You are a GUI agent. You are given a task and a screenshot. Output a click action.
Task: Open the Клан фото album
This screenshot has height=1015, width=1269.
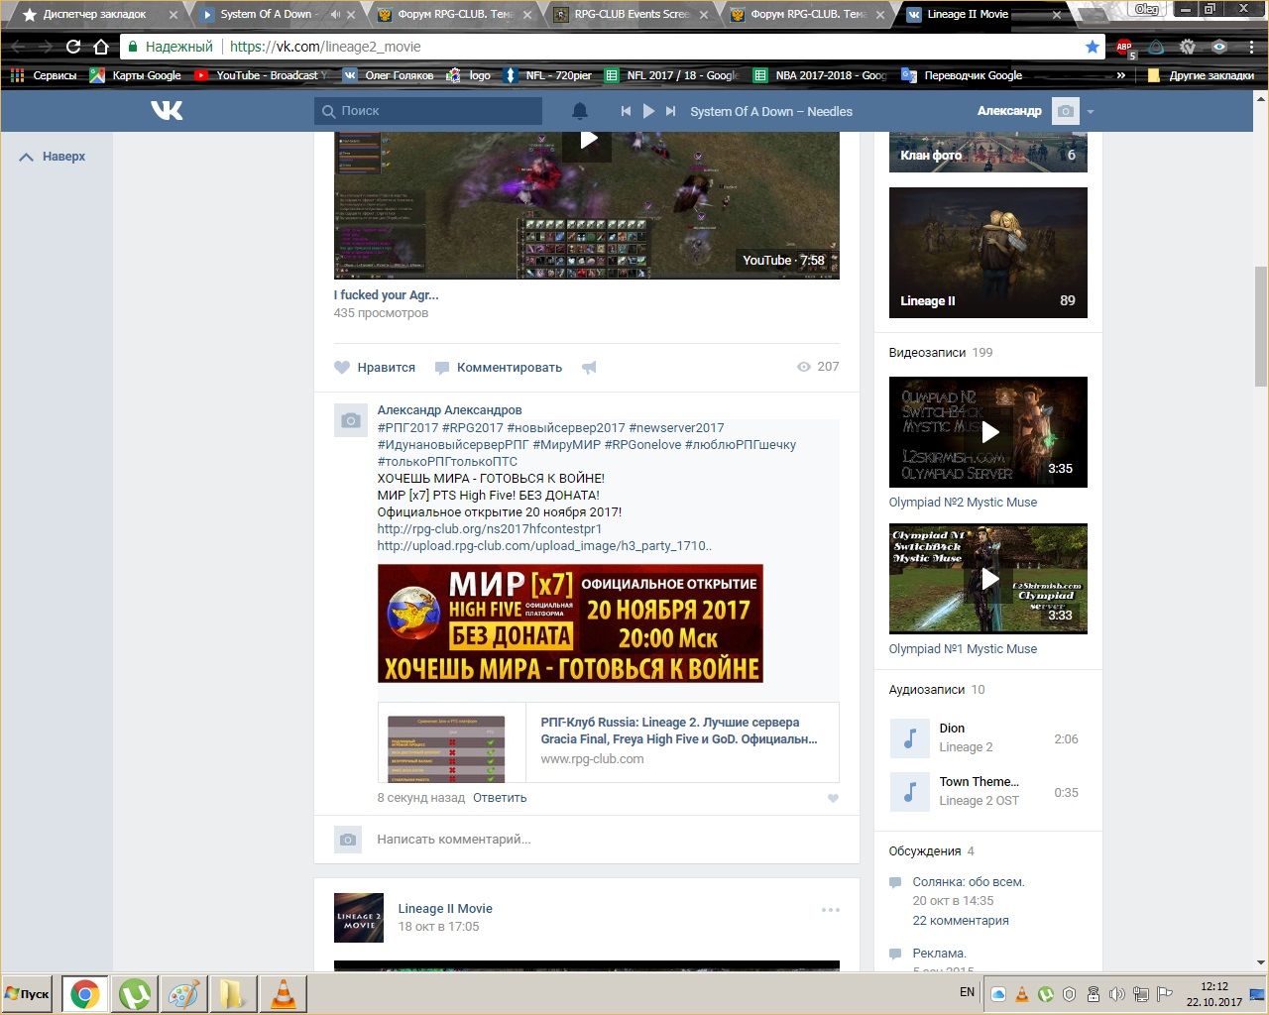point(988,152)
